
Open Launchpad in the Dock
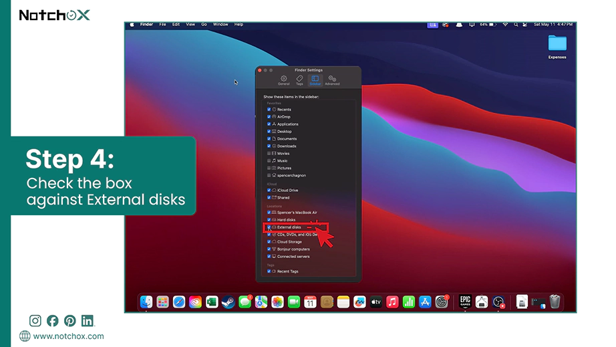tap(162, 302)
